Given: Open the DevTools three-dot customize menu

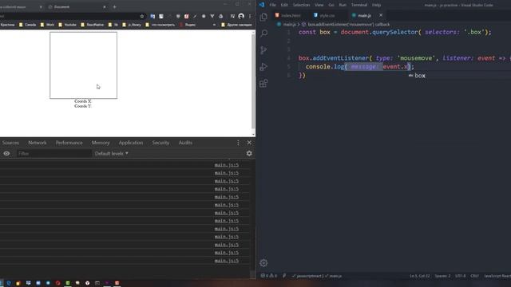Looking at the screenshot, I should click(x=238, y=143).
